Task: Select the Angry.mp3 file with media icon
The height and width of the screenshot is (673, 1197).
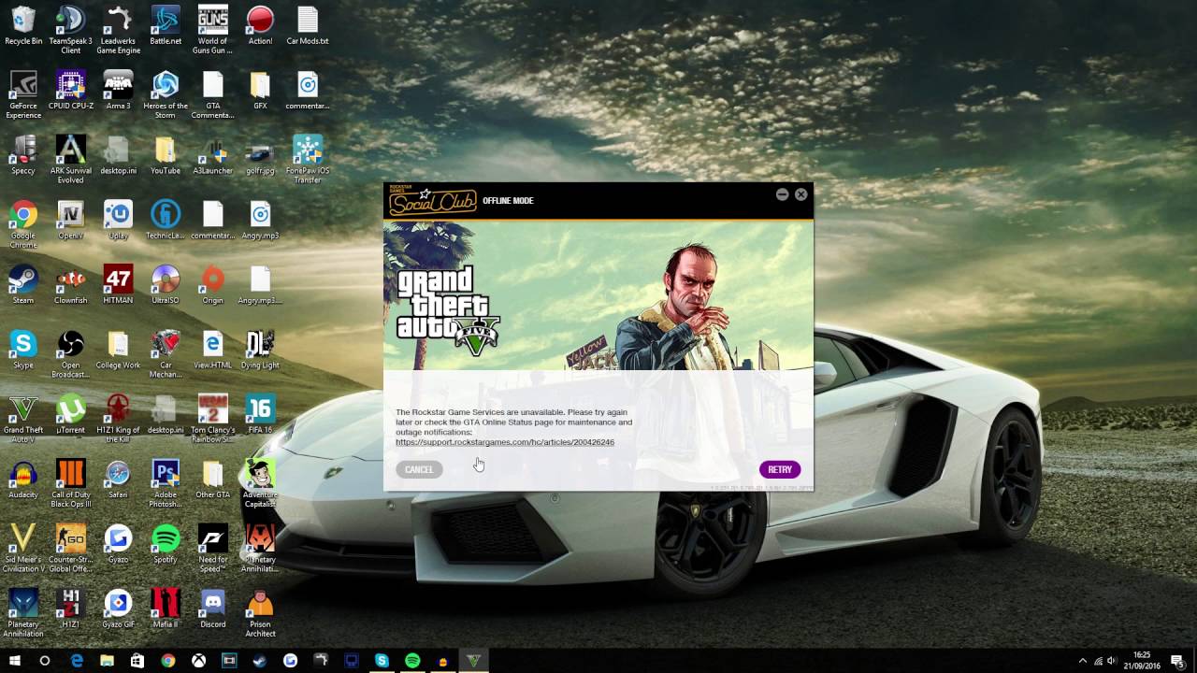Action: [260, 220]
